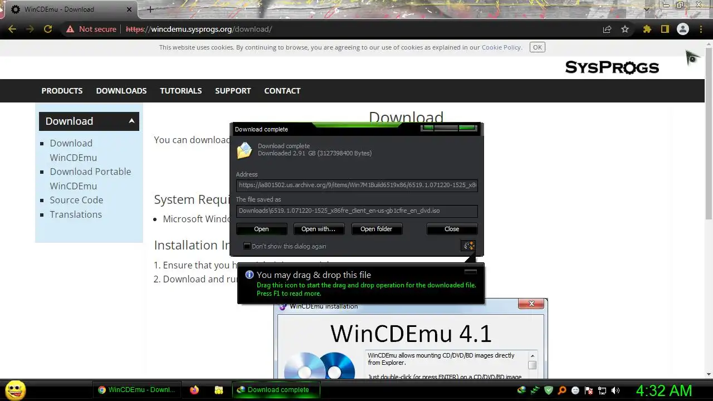Click the 4:32 AM taskbar clock
The image size is (713, 401).
click(664, 390)
